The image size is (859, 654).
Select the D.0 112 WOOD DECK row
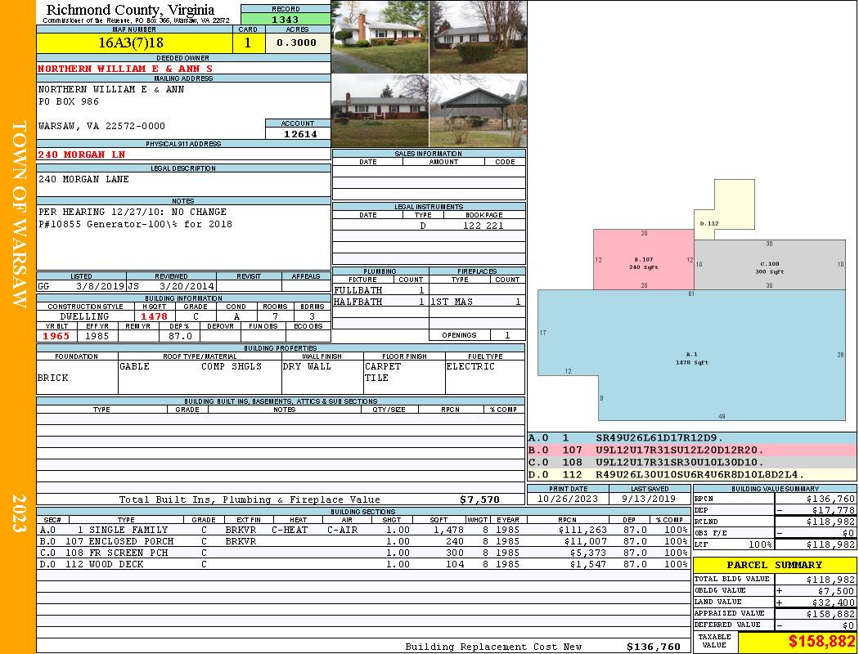click(362, 564)
